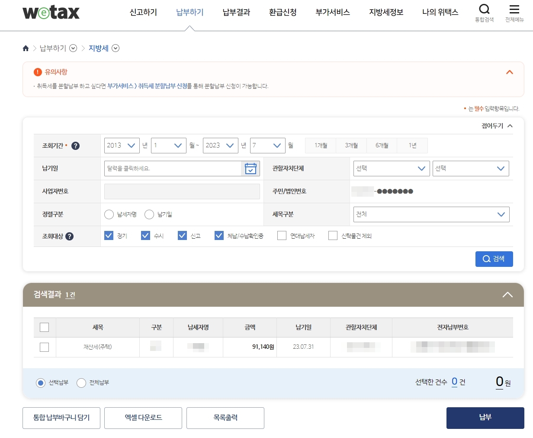Set period to 6개월
This screenshot has width=533, height=438.
pos(382,146)
